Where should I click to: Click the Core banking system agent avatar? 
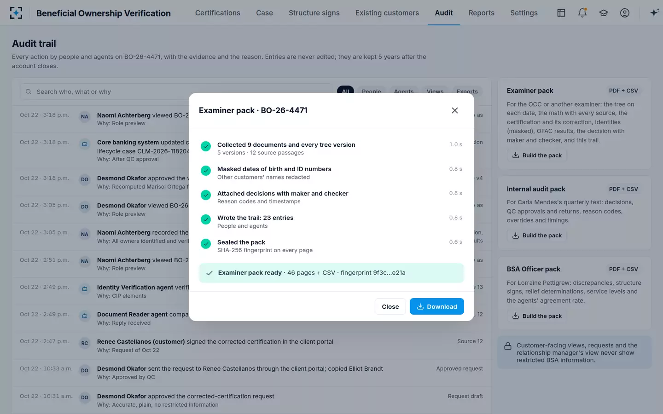coord(85,144)
